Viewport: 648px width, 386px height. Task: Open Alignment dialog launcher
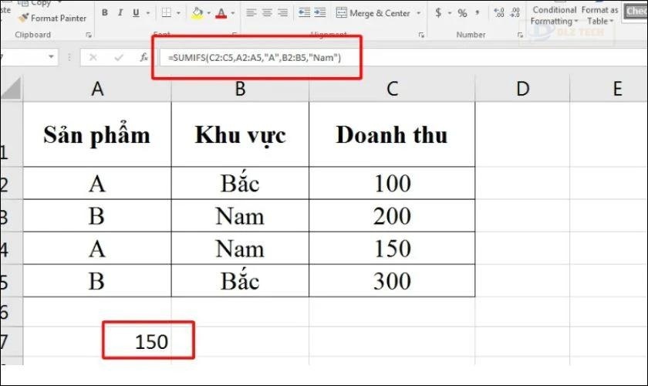[421, 36]
